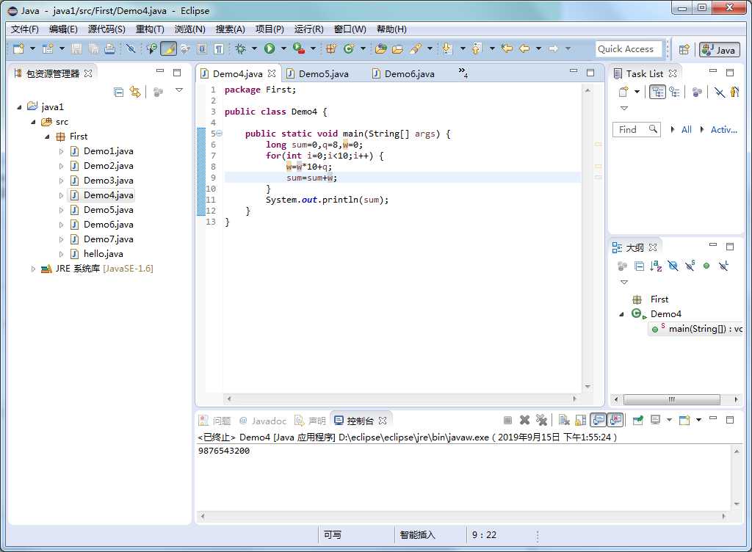752x552 pixels.
Task: Collapse All in the Outline panel
Action: (x=640, y=266)
